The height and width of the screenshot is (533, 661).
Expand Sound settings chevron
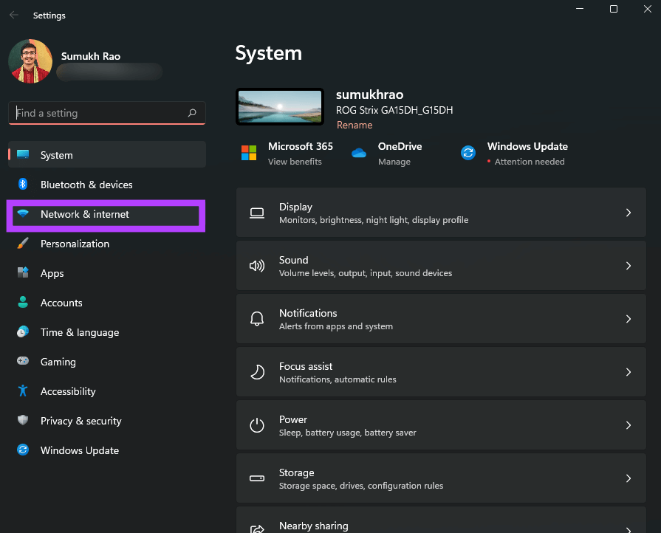point(628,266)
